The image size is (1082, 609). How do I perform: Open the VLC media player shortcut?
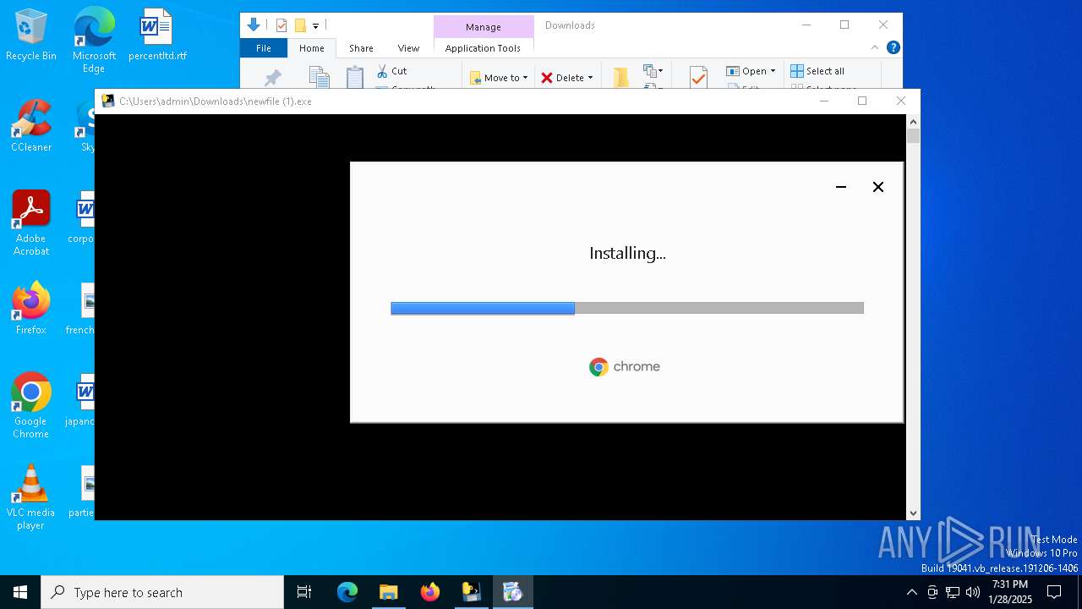pos(31,498)
